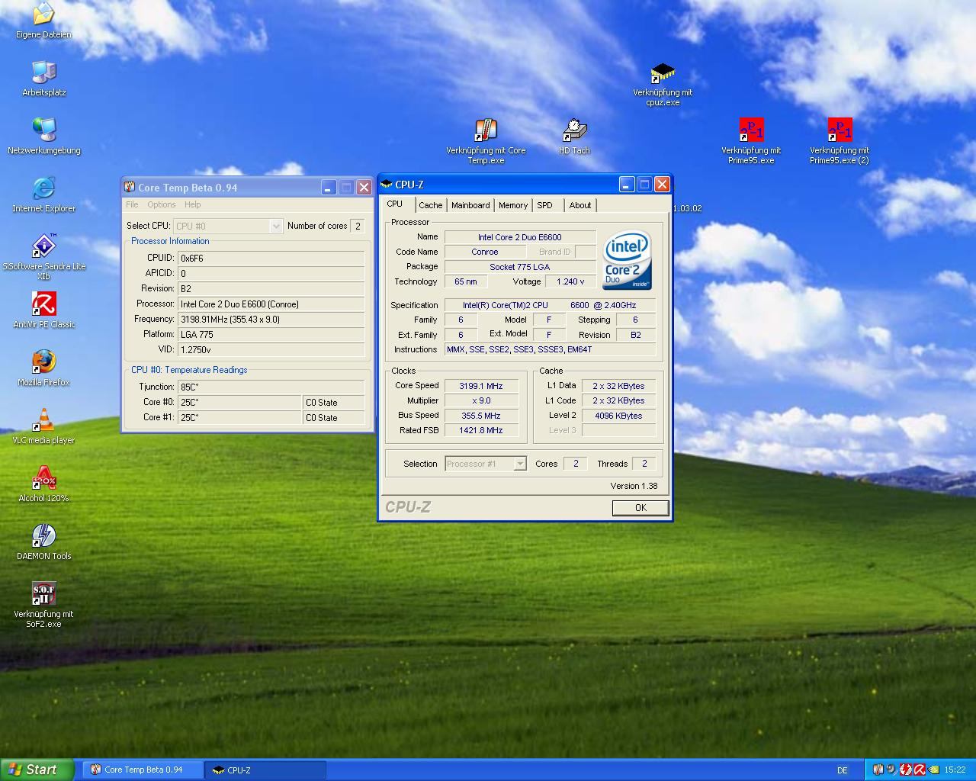This screenshot has height=781, width=976.
Task: Click the CPU-Z title bar chip icon
Action: [387, 185]
